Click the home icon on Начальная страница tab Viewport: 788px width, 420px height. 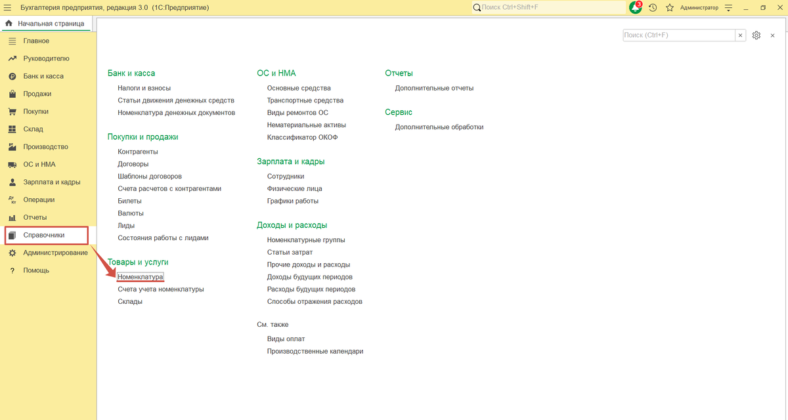click(x=9, y=24)
